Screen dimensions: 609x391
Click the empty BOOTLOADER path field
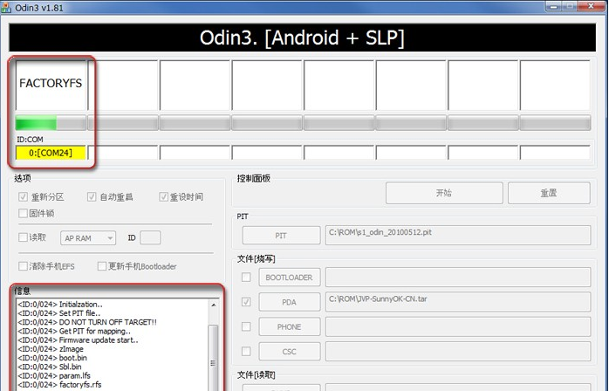pos(458,278)
